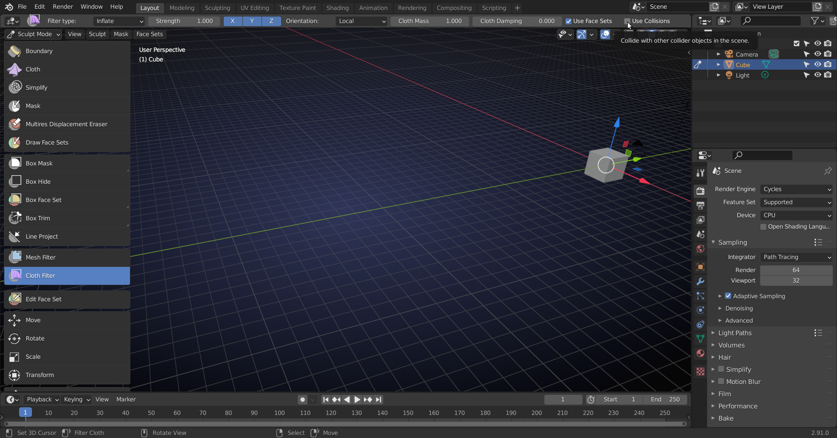Open the Render menu
This screenshot has width=837, height=438.
pos(62,7)
